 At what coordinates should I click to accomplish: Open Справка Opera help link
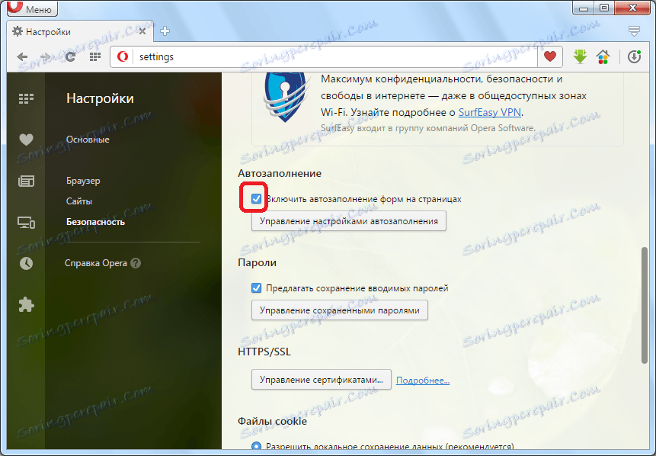pyautogui.click(x=96, y=263)
